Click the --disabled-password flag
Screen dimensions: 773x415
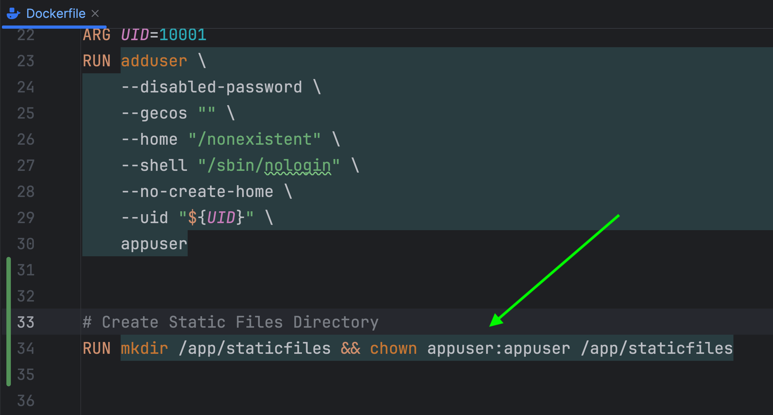coord(211,87)
